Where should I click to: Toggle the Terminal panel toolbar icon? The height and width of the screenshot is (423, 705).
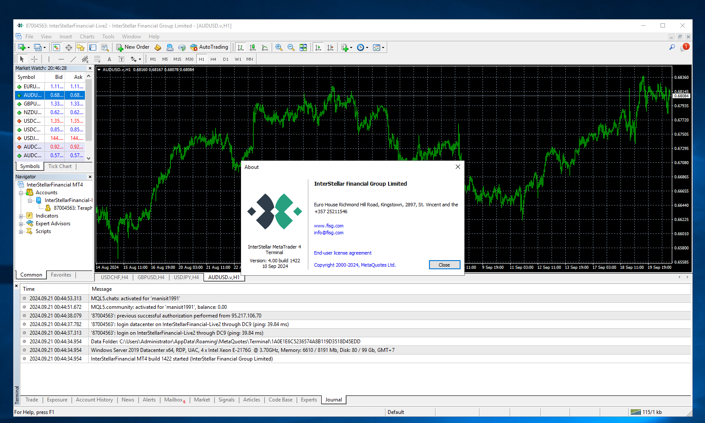(93, 47)
